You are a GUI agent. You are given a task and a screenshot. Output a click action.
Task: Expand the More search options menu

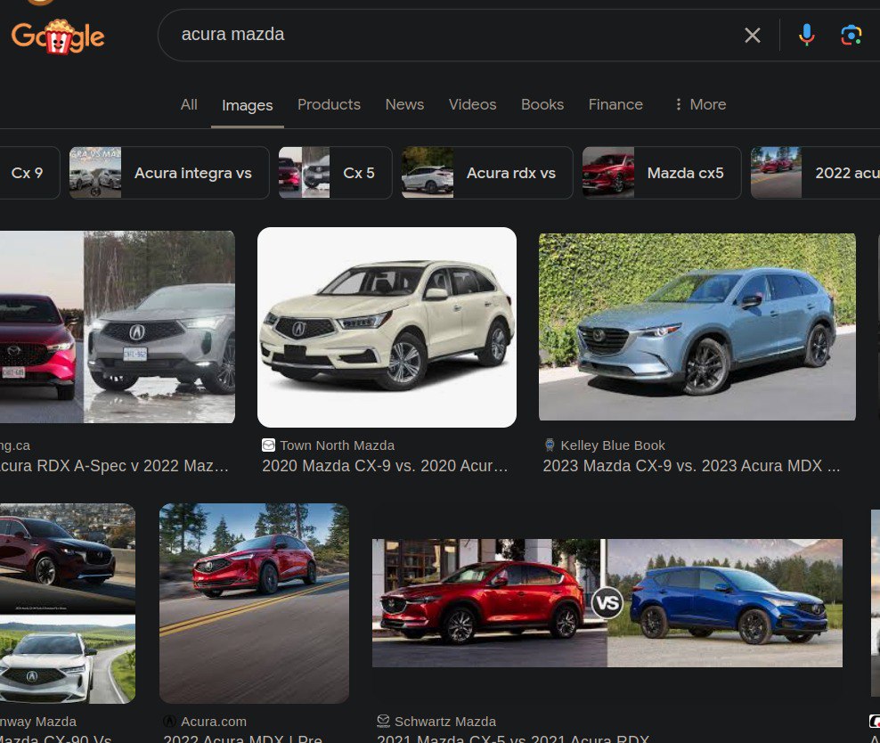(699, 104)
